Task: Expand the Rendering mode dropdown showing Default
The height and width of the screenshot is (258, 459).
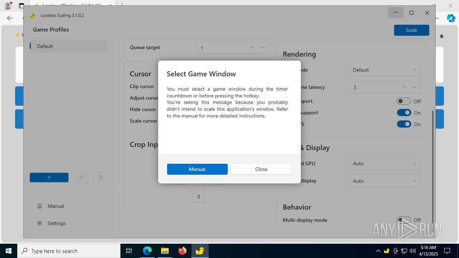Action: click(385, 70)
